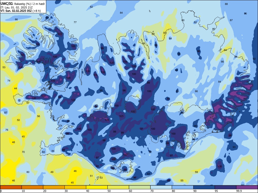Click the humidity value '51' on the map
Image resolution: width=258 pixels, height=193 pixels.
coord(91,176)
